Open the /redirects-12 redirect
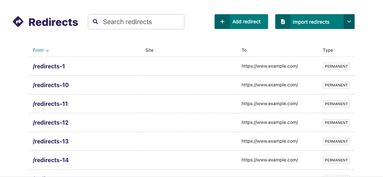383x177 pixels. (51, 123)
